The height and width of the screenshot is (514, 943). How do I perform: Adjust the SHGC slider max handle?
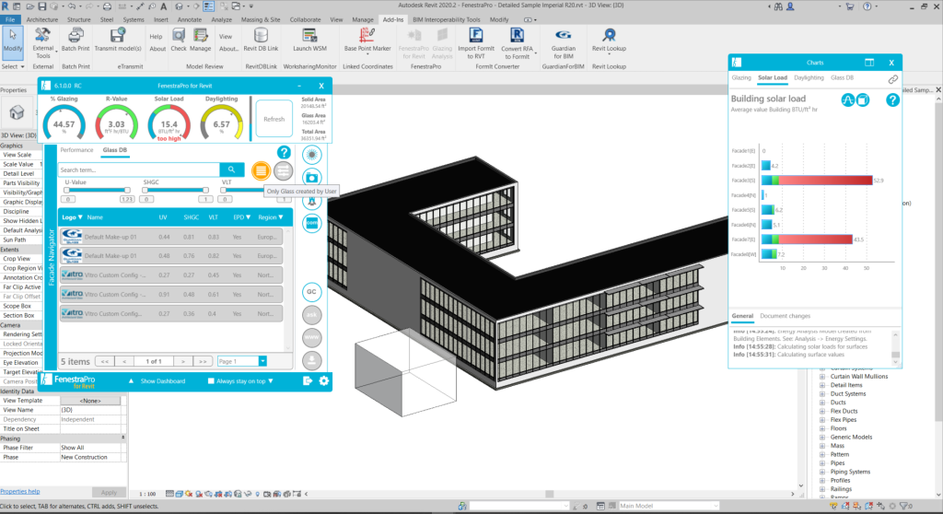205,190
